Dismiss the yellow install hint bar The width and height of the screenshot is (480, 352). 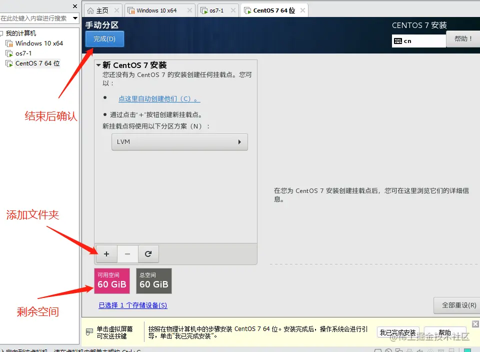click(x=475, y=324)
